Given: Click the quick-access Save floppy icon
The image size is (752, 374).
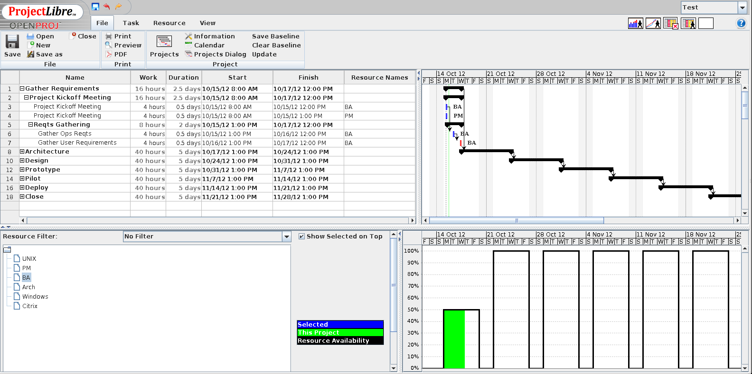Looking at the screenshot, I should pos(95,7).
